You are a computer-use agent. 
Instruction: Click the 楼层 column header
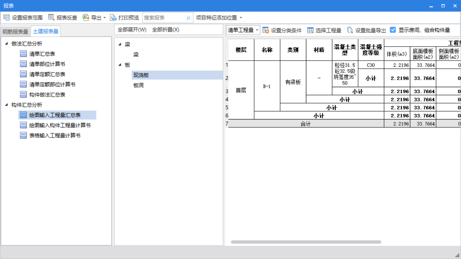click(x=241, y=50)
